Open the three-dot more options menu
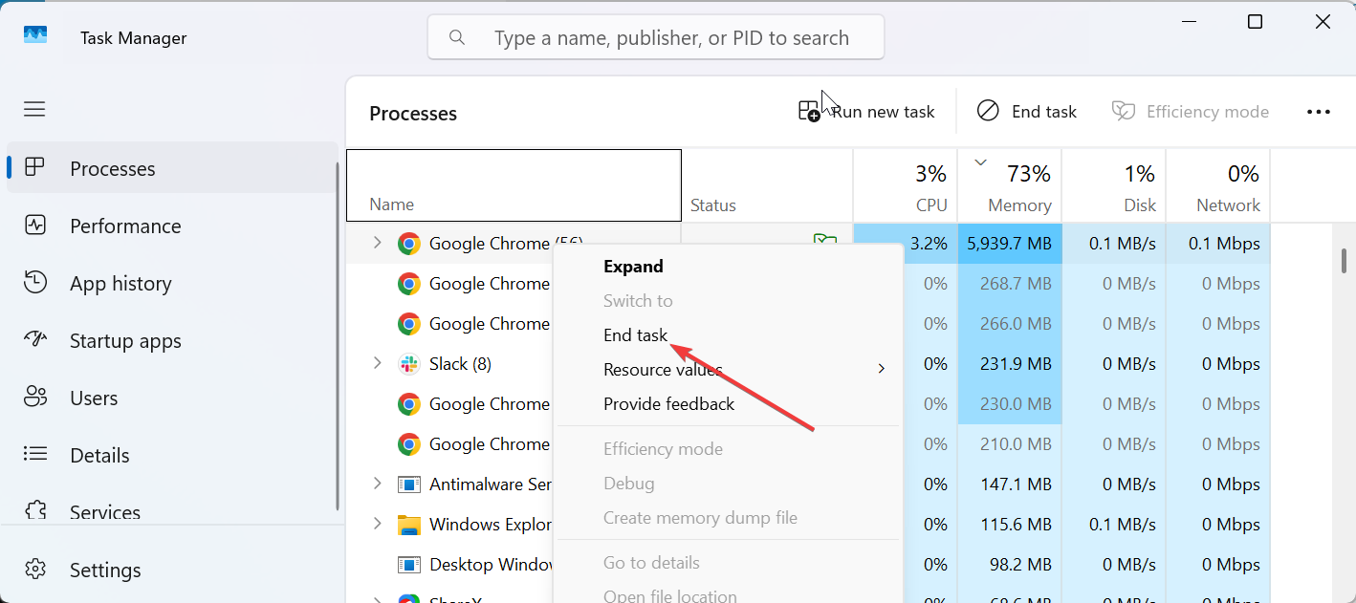 (x=1318, y=112)
